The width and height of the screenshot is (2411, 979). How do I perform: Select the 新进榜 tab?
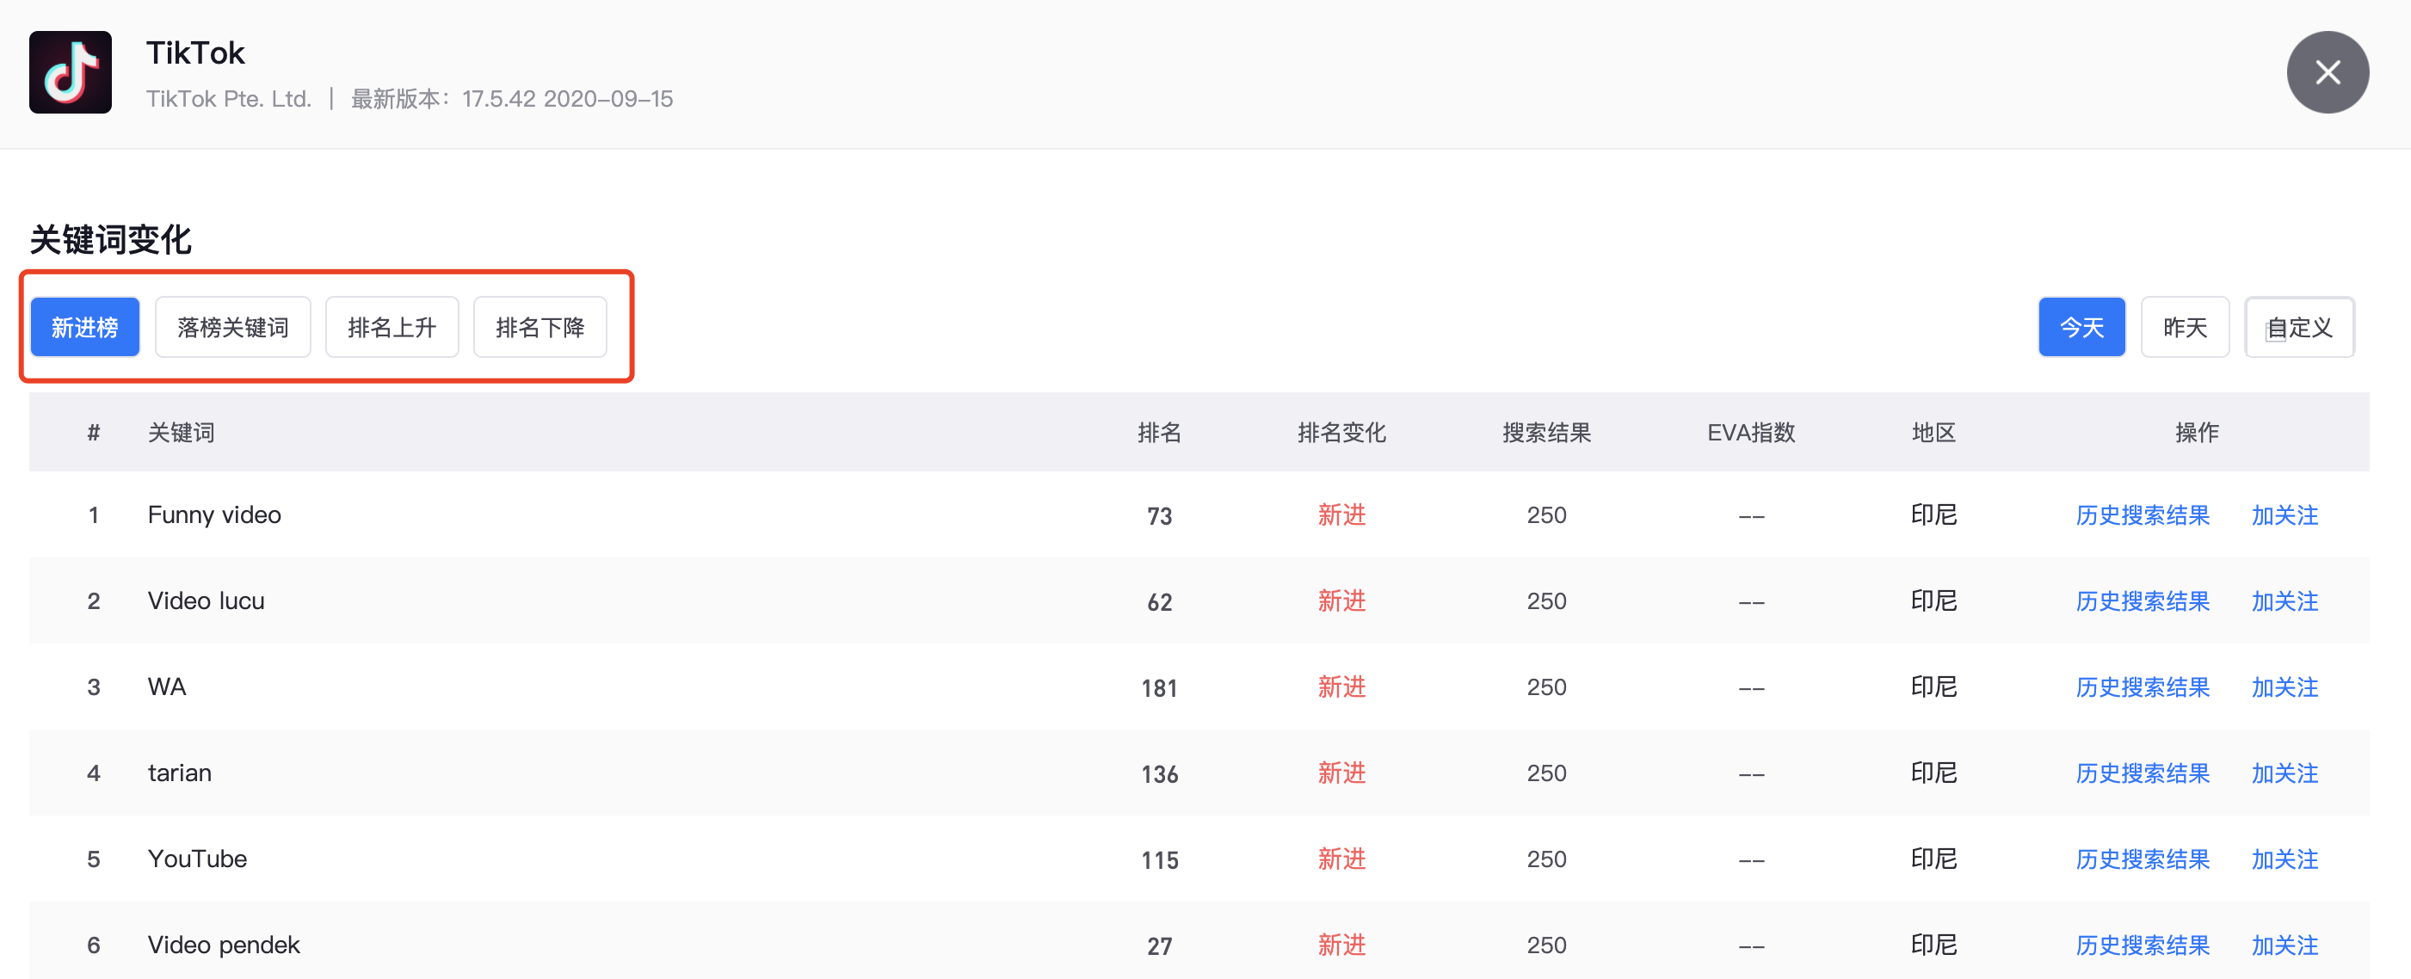click(x=85, y=328)
